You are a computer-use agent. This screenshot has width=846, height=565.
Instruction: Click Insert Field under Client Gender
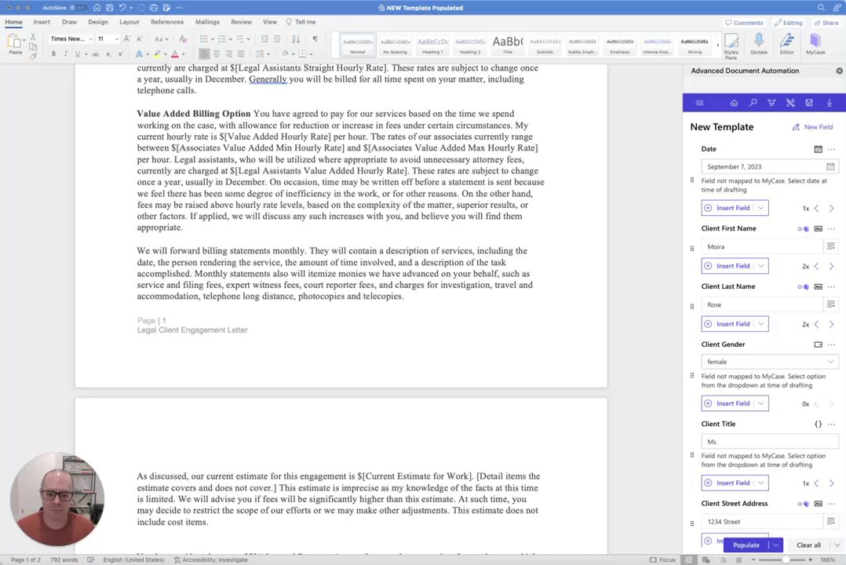(728, 403)
